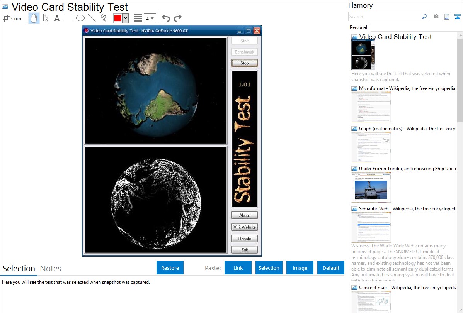Close the Video Card Stability Test window
Screen dimensions: 463x313
tap(257, 31)
